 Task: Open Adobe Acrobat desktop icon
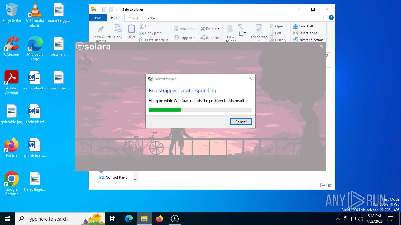pos(12,82)
